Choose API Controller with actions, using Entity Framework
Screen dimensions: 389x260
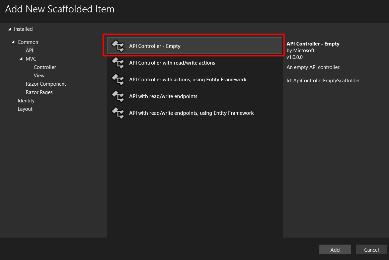pyautogui.click(x=195, y=80)
